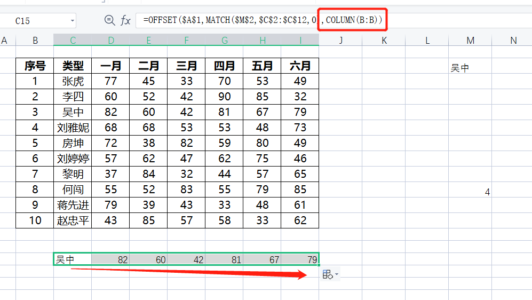Select column M header
This screenshot has height=300, width=532.
point(470,41)
